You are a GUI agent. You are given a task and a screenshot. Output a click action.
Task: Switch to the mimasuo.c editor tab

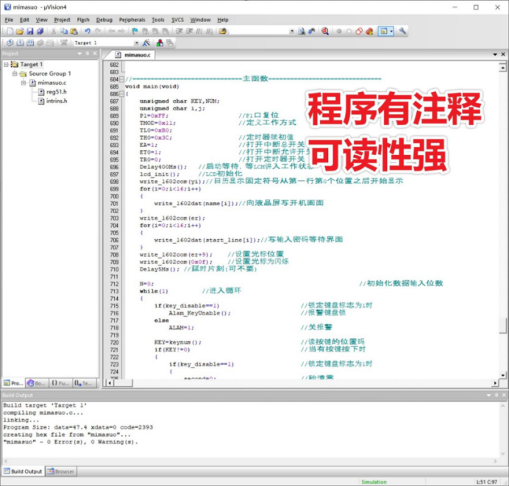coord(135,55)
